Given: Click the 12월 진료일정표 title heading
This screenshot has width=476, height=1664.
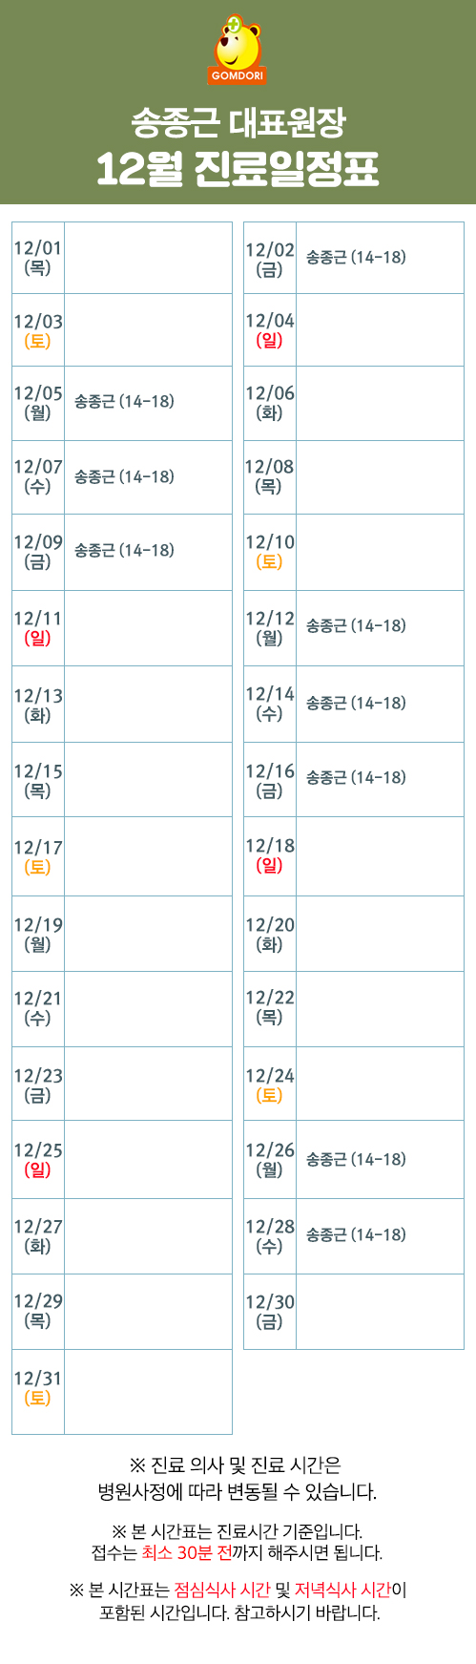Looking at the screenshot, I should pos(238,169).
